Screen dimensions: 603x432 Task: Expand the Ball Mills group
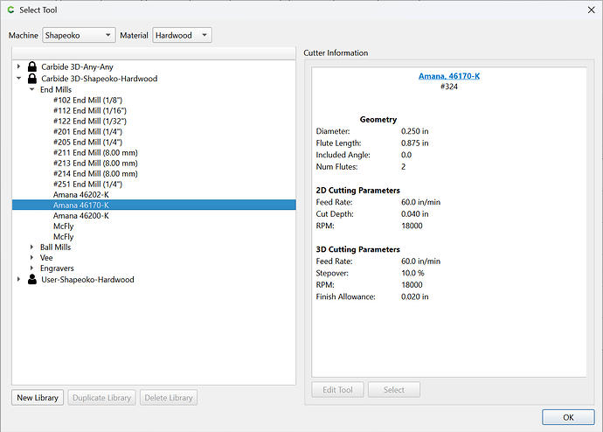click(x=32, y=247)
